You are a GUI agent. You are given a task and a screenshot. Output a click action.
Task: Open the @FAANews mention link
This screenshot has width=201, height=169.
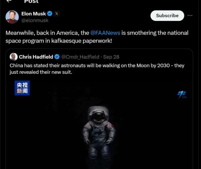click(105, 33)
